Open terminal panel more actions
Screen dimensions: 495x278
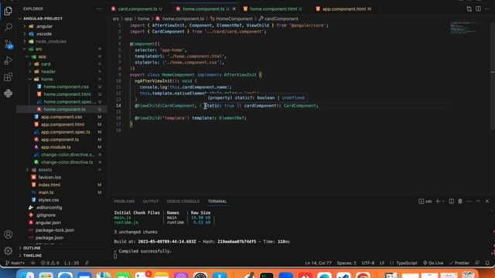tap(469, 201)
